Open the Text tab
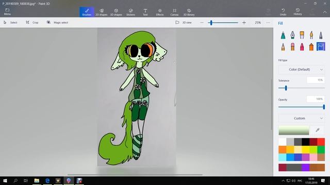The height and width of the screenshot is (185, 330). coord(145,12)
